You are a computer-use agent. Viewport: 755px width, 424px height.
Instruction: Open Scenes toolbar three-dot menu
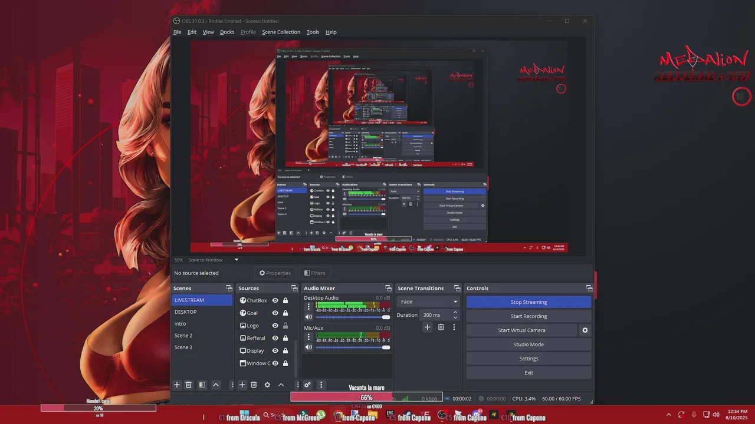pos(232,385)
